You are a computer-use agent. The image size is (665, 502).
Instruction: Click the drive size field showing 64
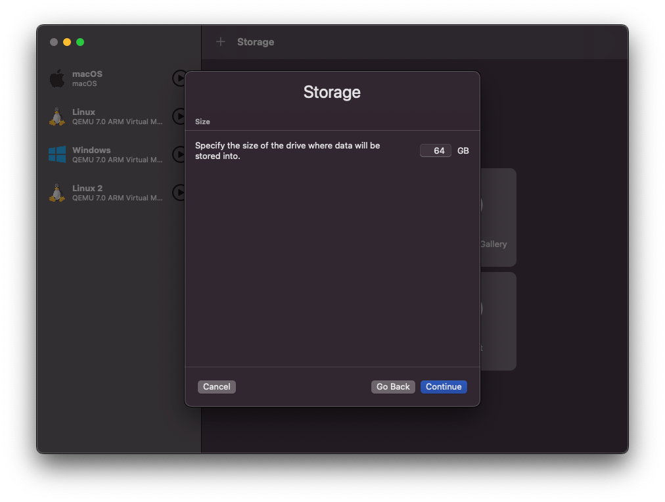tap(436, 150)
